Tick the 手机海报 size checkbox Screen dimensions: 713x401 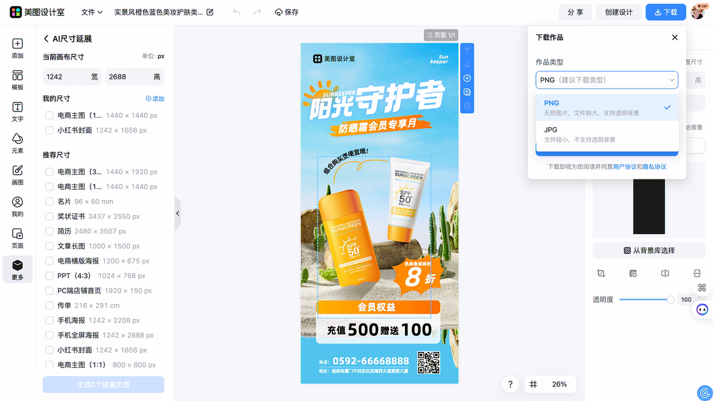pos(49,320)
